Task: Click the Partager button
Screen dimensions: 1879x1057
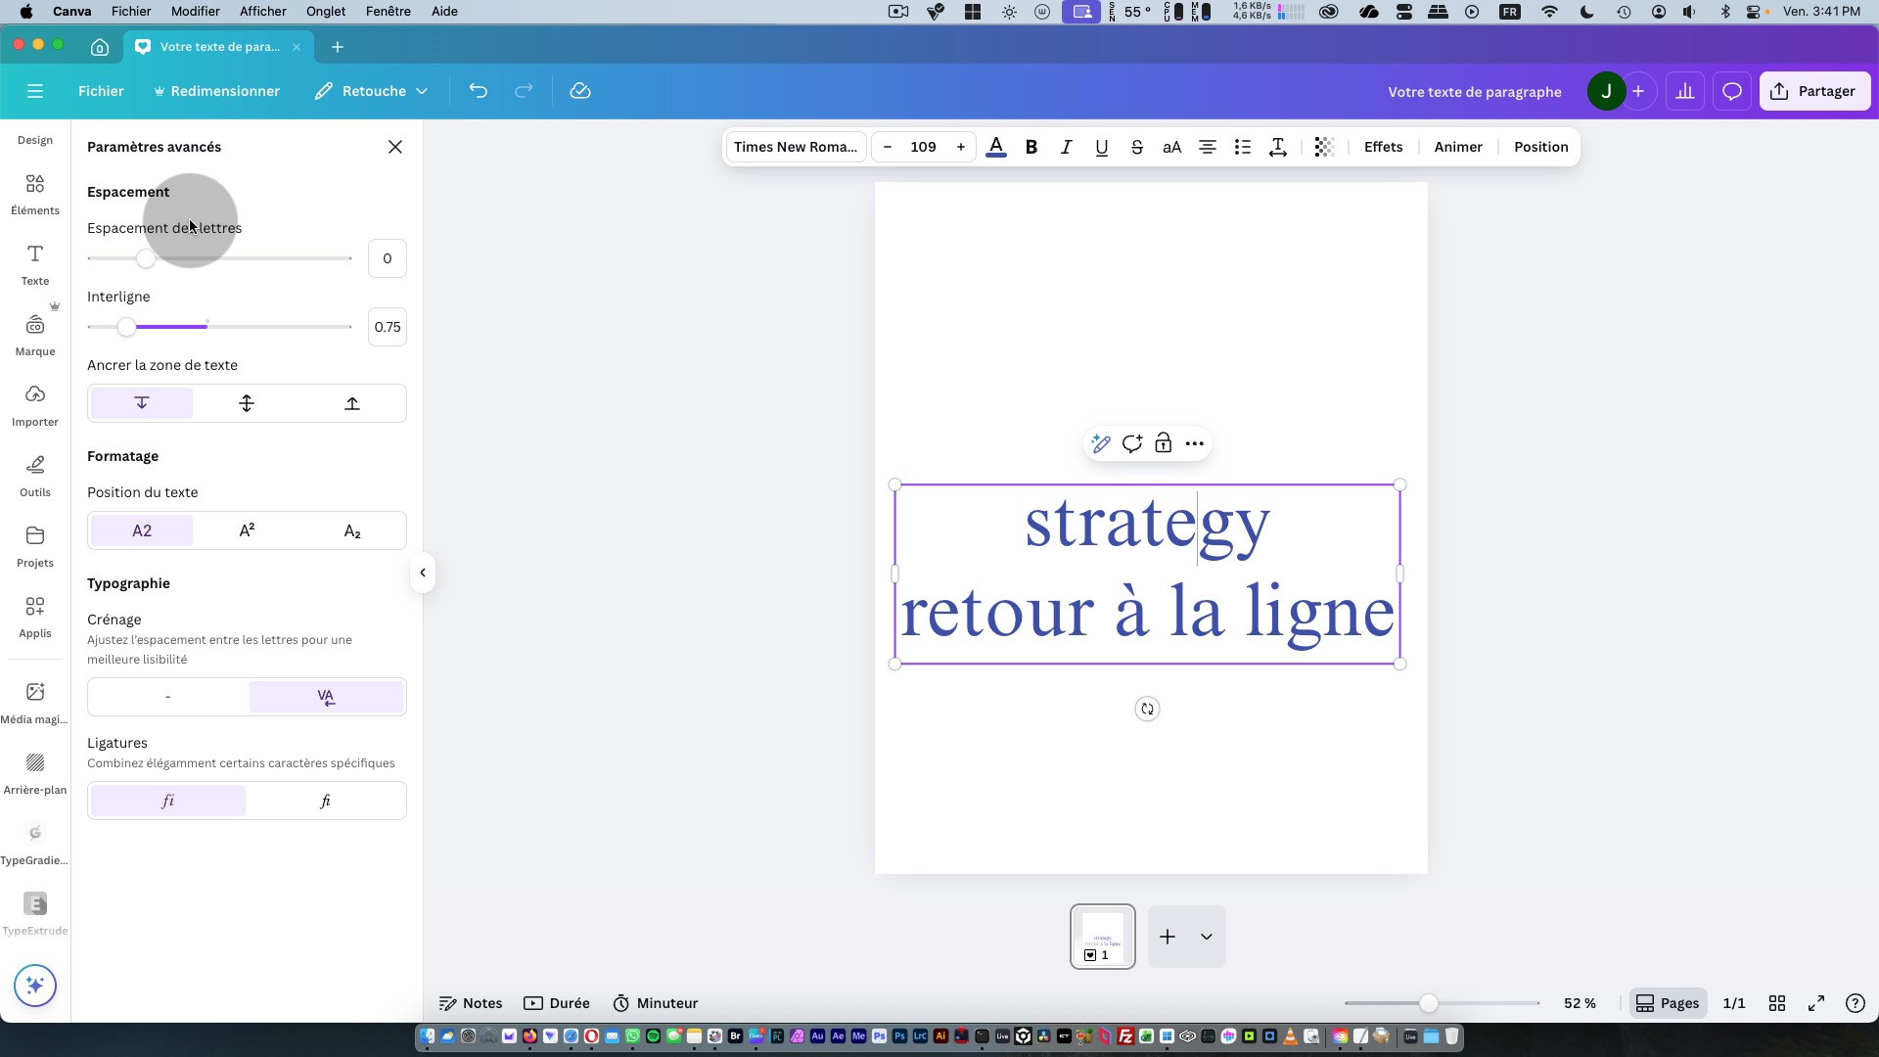Action: click(x=1813, y=91)
